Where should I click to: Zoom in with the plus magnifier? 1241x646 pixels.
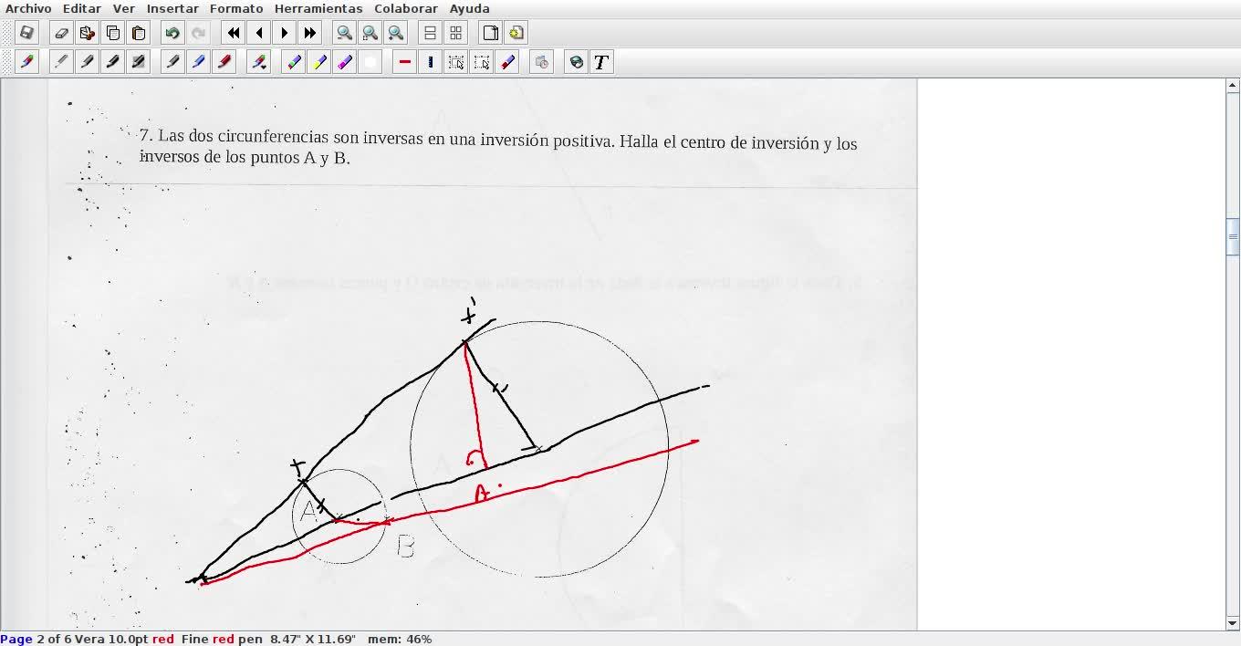click(x=396, y=33)
